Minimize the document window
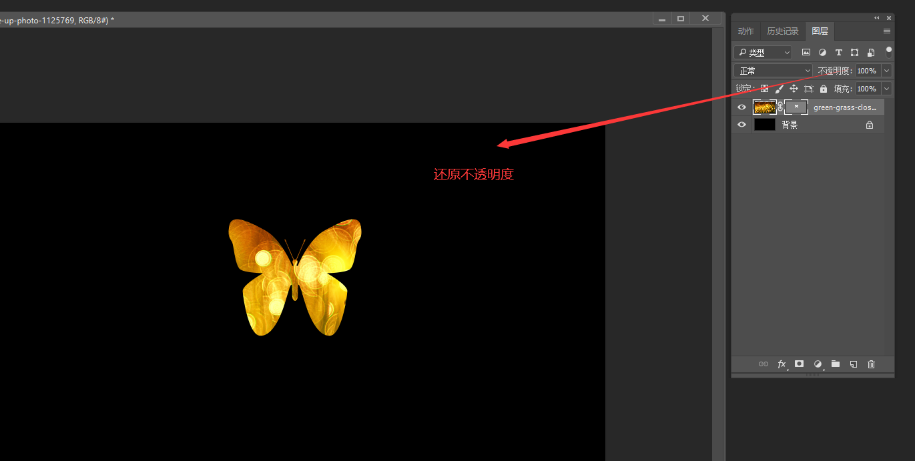The height and width of the screenshot is (461, 915). 662,19
